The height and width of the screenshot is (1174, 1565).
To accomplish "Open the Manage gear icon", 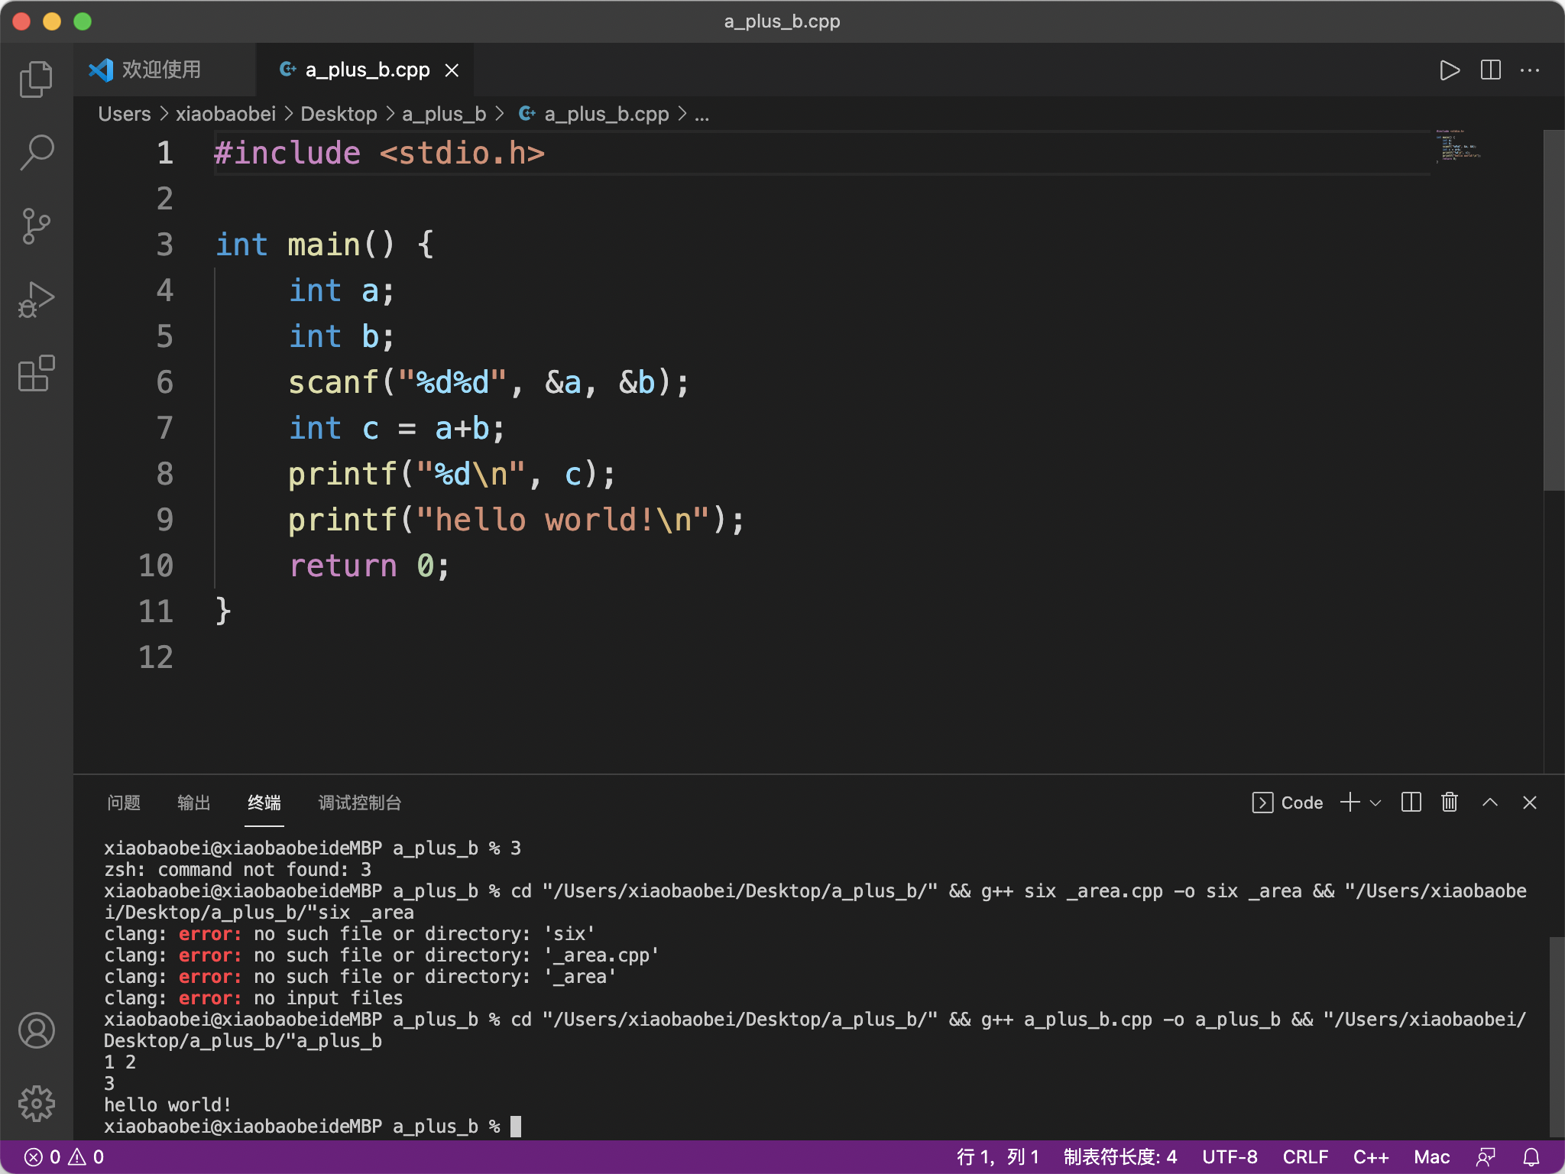I will 36,1103.
